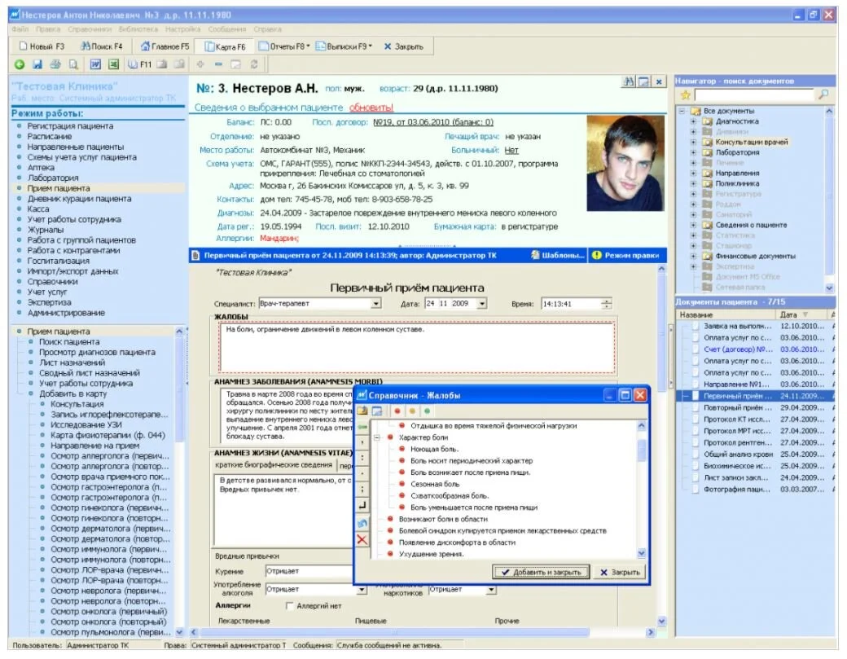Viewport: 847px width, 659px height.
Task: Open the Настройка menu
Action: [182, 29]
